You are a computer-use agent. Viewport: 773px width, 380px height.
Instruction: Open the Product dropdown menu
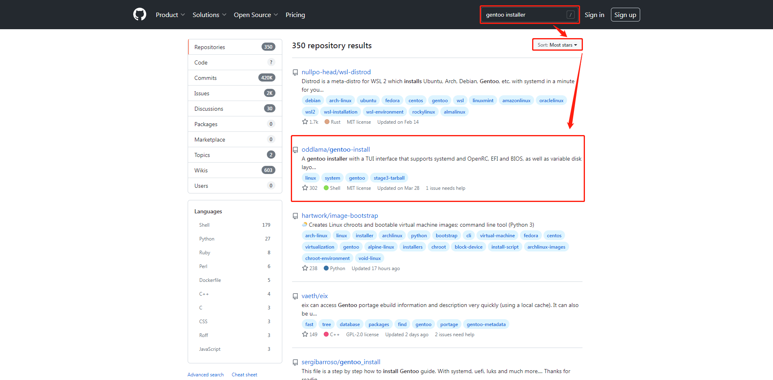pyautogui.click(x=170, y=15)
